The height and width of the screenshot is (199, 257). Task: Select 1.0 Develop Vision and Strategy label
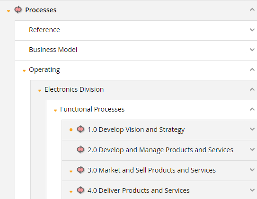(x=136, y=130)
